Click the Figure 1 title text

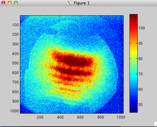click(x=81, y=3)
